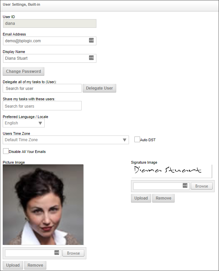Focus the Share tasks Search for users field
The image size is (219, 271).
(x=42, y=106)
